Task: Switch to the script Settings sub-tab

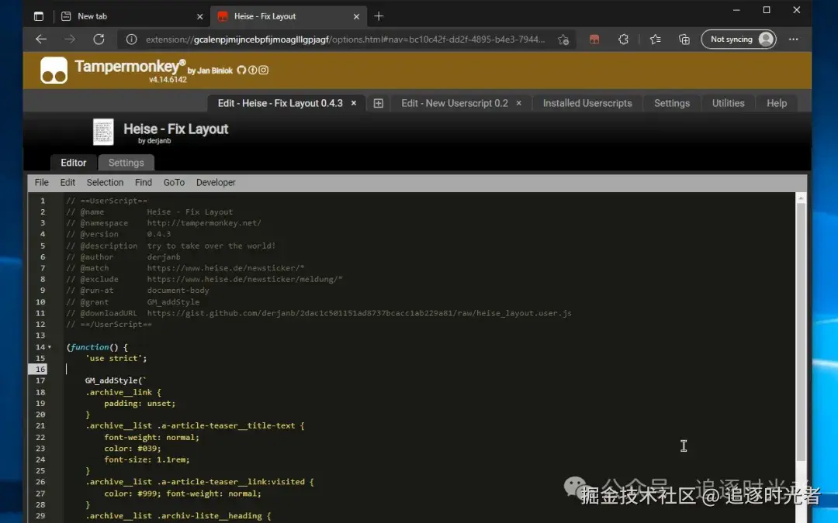Action: pyautogui.click(x=126, y=163)
